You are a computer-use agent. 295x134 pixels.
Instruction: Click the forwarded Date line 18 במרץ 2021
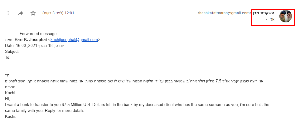[34, 46]
